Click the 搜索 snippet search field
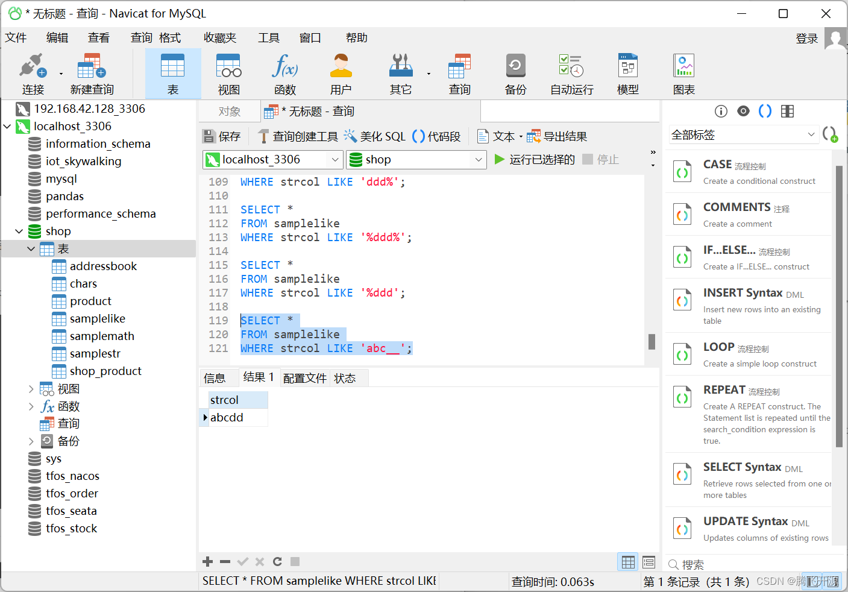 753,565
